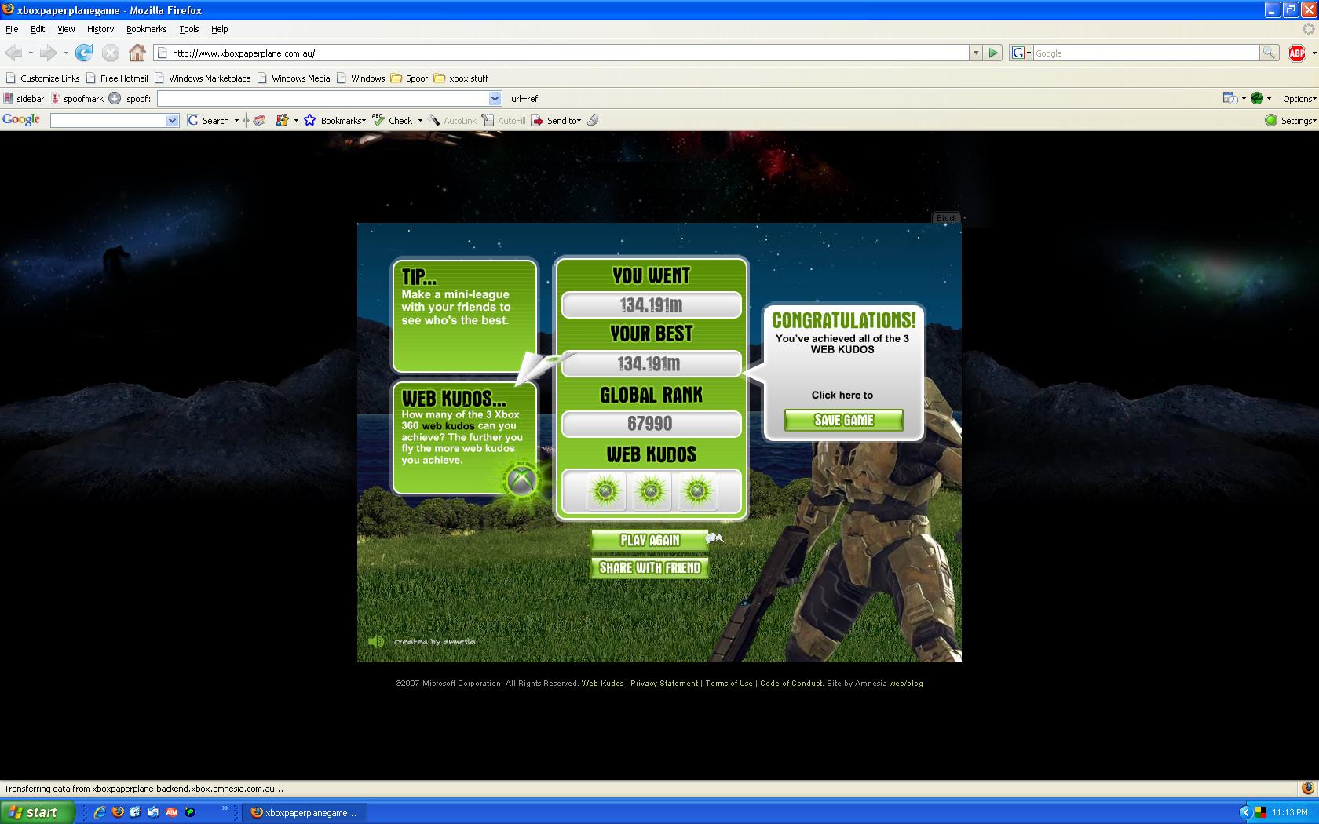The image size is (1319, 824).
Task: Toggle game sound with the speaker icon
Action: coord(377,641)
